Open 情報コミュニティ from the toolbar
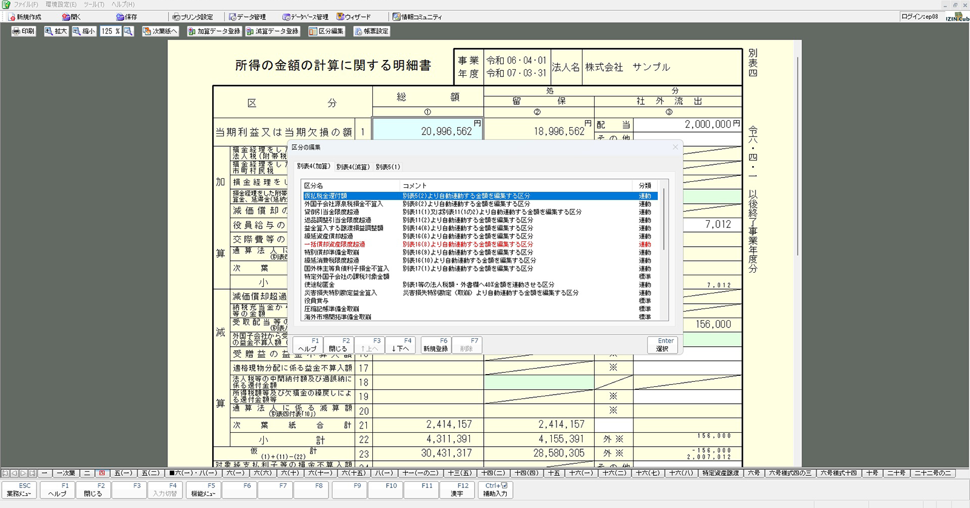The image size is (970, 508). tap(417, 17)
